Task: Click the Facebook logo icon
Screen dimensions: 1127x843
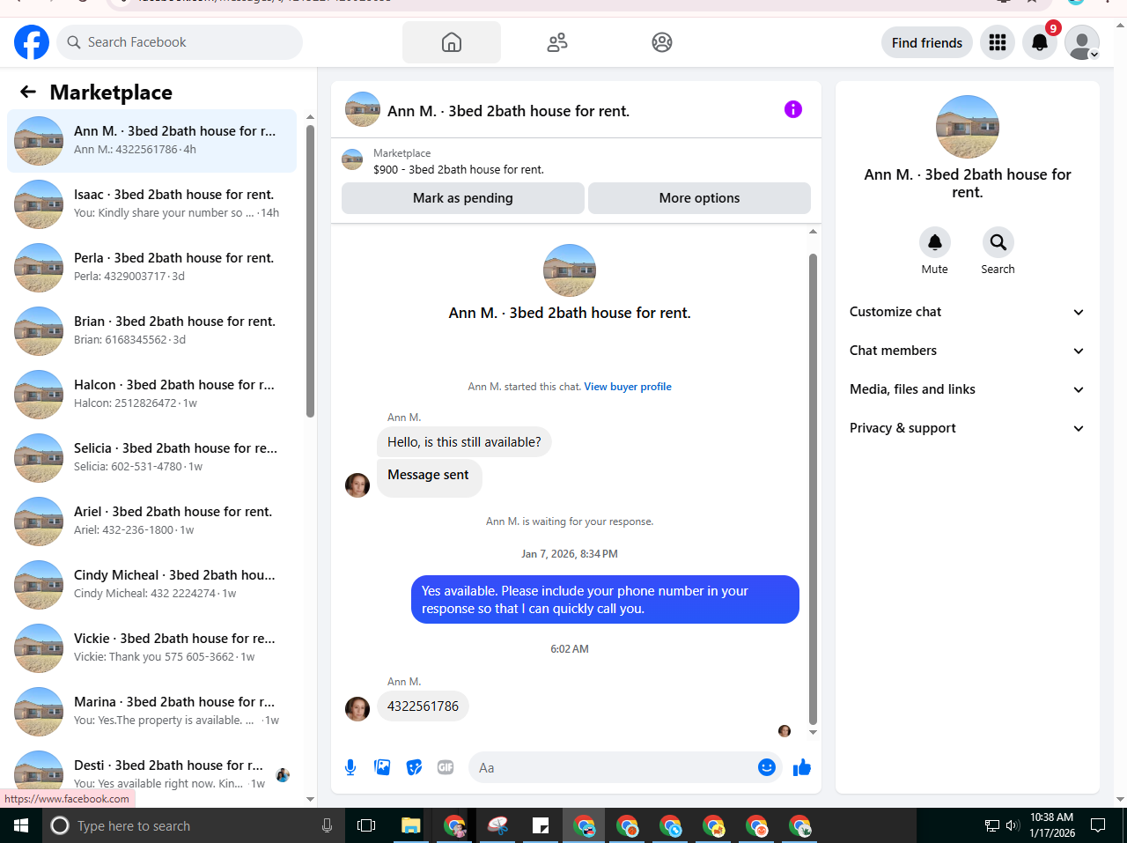Action: point(32,42)
